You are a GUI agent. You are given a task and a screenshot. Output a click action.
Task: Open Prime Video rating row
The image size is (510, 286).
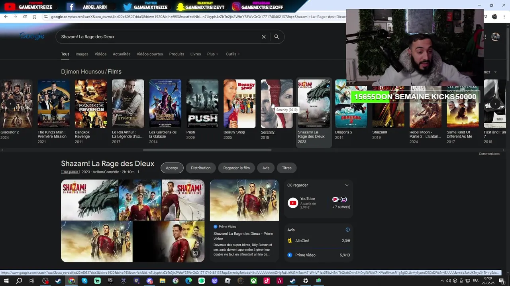(319, 255)
